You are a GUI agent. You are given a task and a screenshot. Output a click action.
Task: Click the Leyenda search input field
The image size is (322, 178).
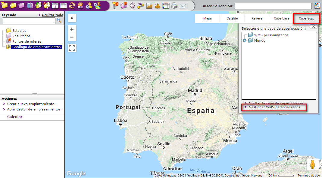pyautogui.click(x=29, y=20)
